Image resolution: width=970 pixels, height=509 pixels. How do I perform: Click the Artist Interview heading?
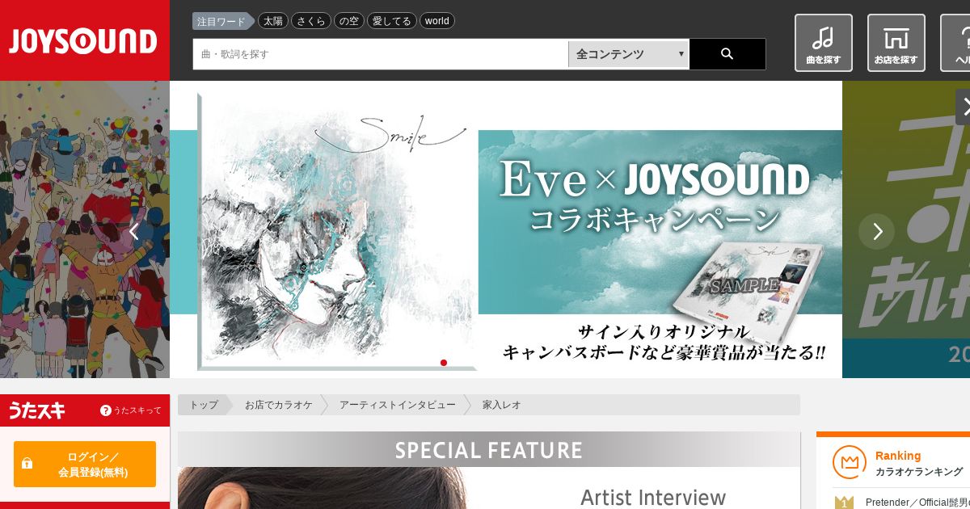653,497
